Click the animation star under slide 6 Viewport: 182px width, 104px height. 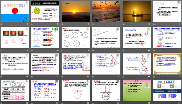click(x=154, y=24)
